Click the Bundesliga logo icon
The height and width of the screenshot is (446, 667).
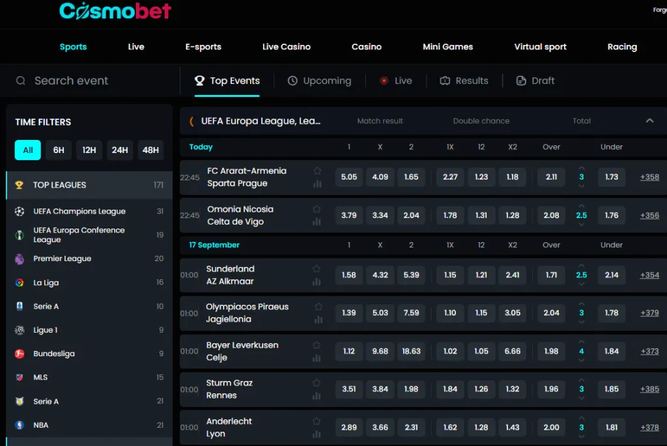(x=20, y=354)
